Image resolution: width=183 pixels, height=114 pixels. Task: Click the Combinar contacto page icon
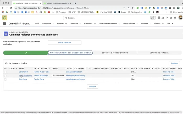[x=6, y=33]
